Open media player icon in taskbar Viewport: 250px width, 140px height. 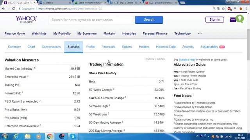pyautogui.click(x=38, y=136)
